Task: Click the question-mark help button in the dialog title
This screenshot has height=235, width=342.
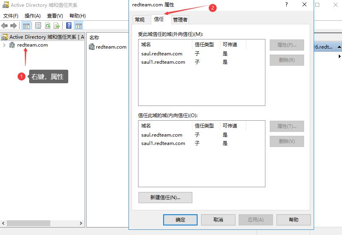Action: click(x=287, y=4)
